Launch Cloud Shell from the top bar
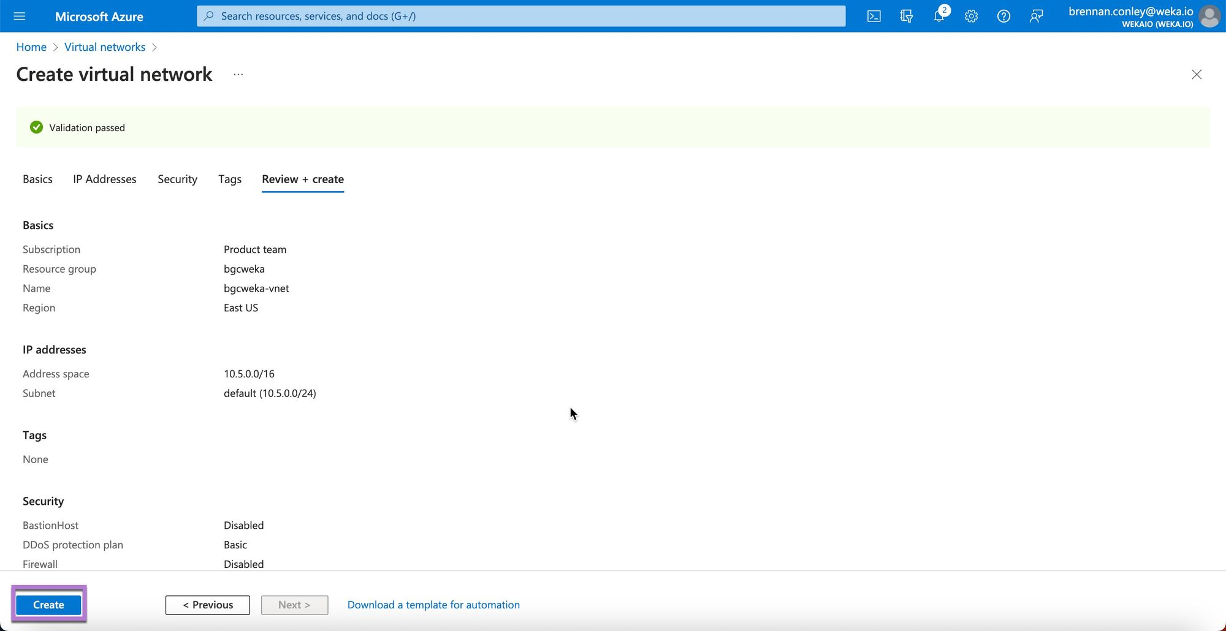This screenshot has width=1226, height=631. pyautogui.click(x=874, y=16)
